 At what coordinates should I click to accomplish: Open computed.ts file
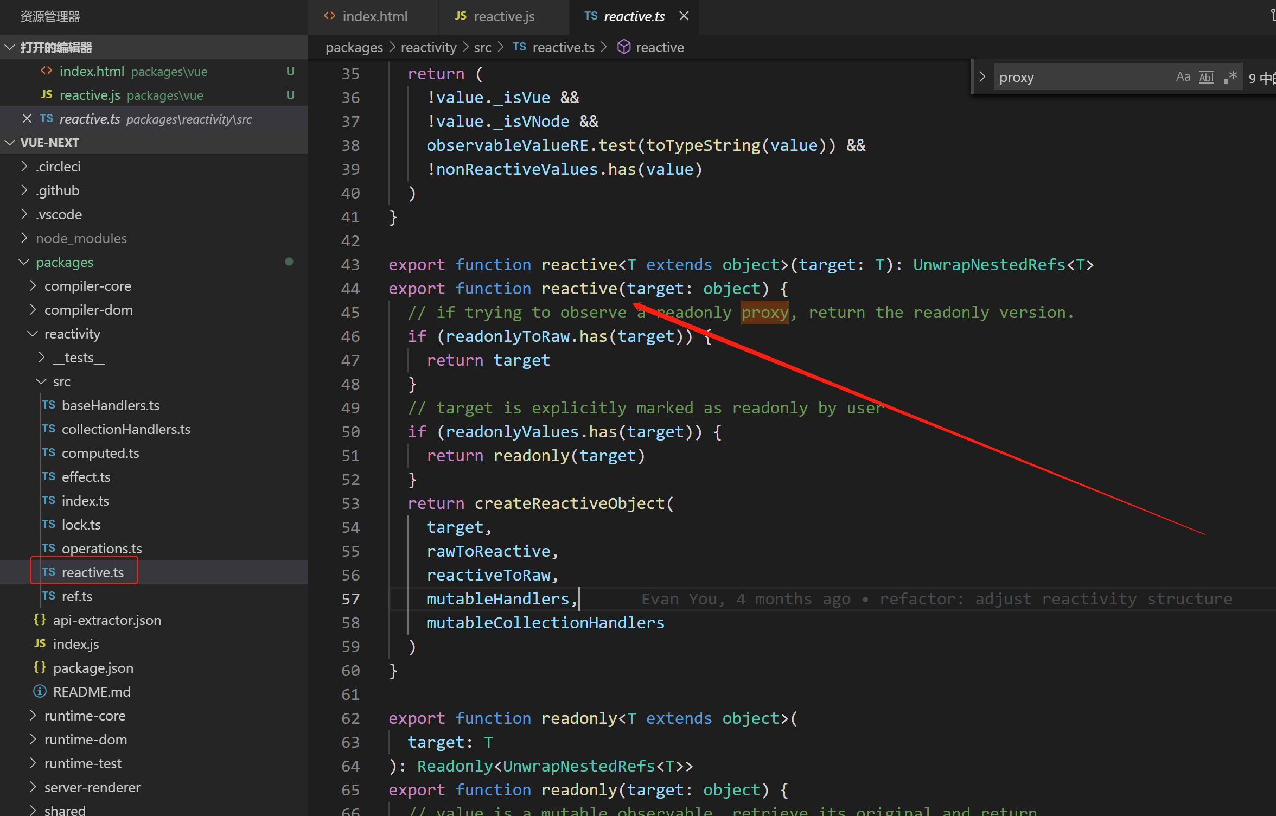(154, 453)
